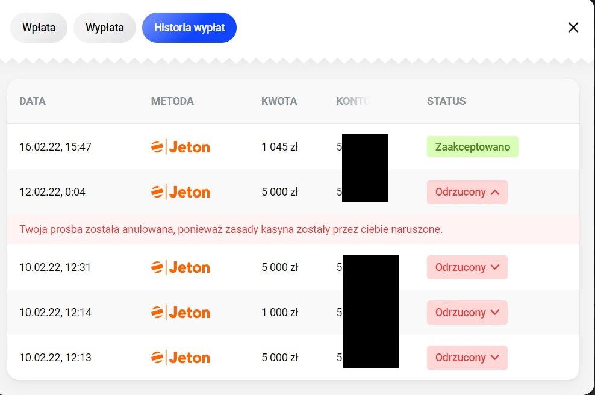Click Jeton logo for 10.02.22, 12:13 row
The image size is (595, 395).
180,358
